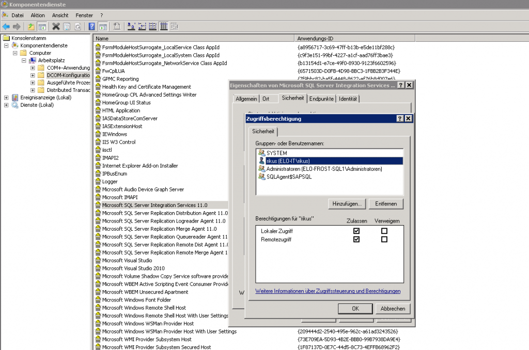The image size is (529, 350).
Task: Sort list by the Name column header
Action: click(x=194, y=38)
